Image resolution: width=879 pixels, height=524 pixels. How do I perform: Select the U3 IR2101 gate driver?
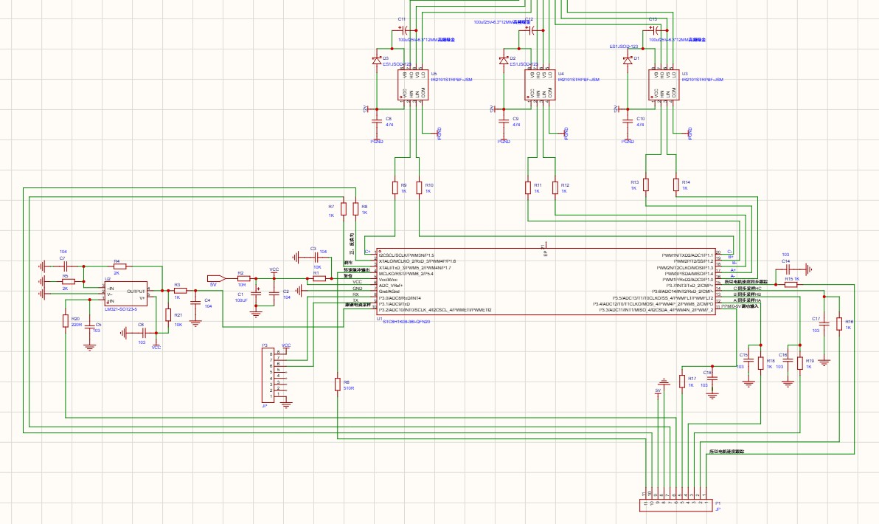tap(664, 86)
